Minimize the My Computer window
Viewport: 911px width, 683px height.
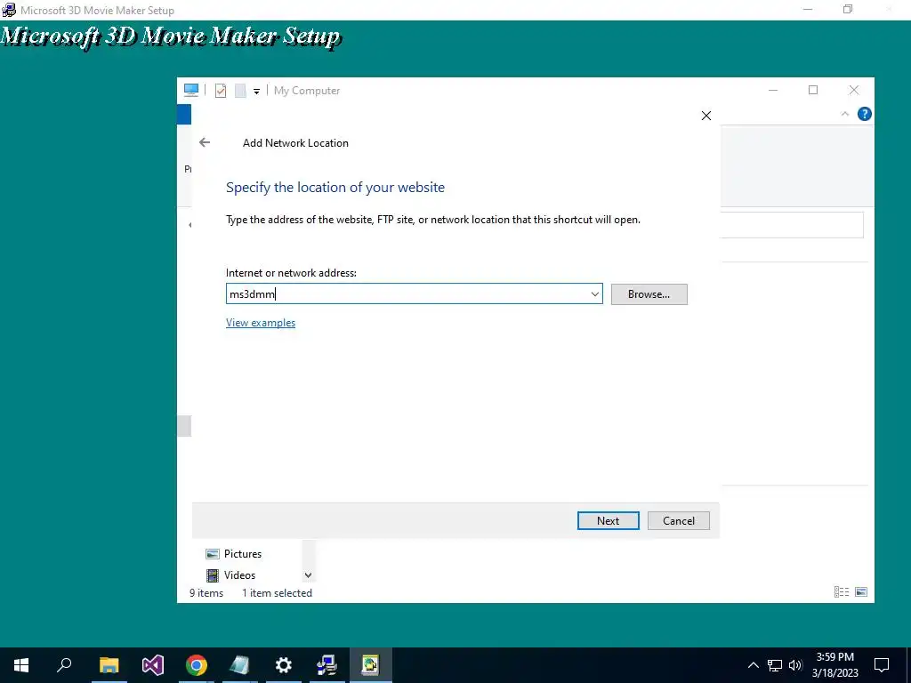coord(773,90)
